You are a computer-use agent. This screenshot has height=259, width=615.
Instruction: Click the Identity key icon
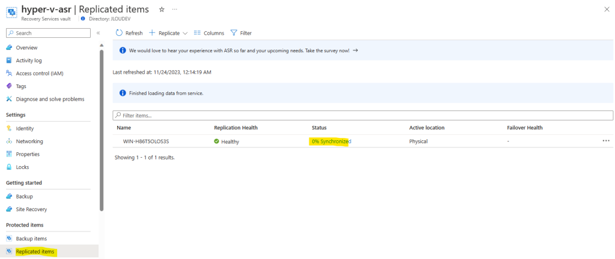10,128
